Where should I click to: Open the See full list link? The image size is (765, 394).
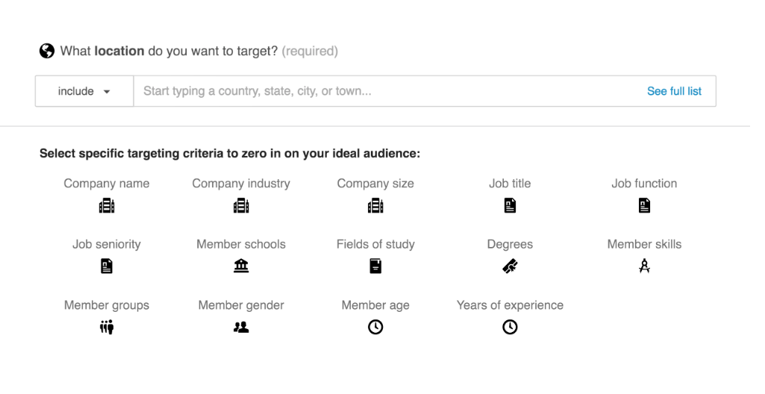(x=674, y=91)
